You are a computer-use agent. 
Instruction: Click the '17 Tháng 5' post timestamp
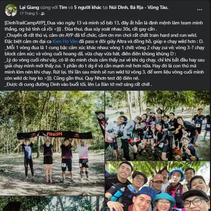(29, 13)
